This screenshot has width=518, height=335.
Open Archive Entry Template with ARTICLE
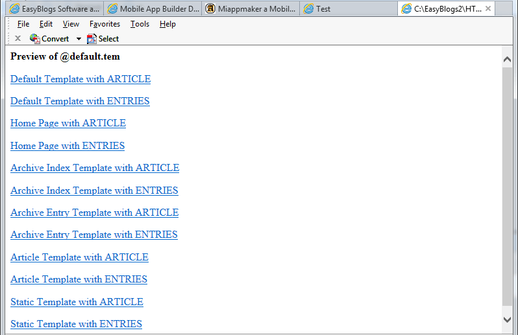pos(95,213)
